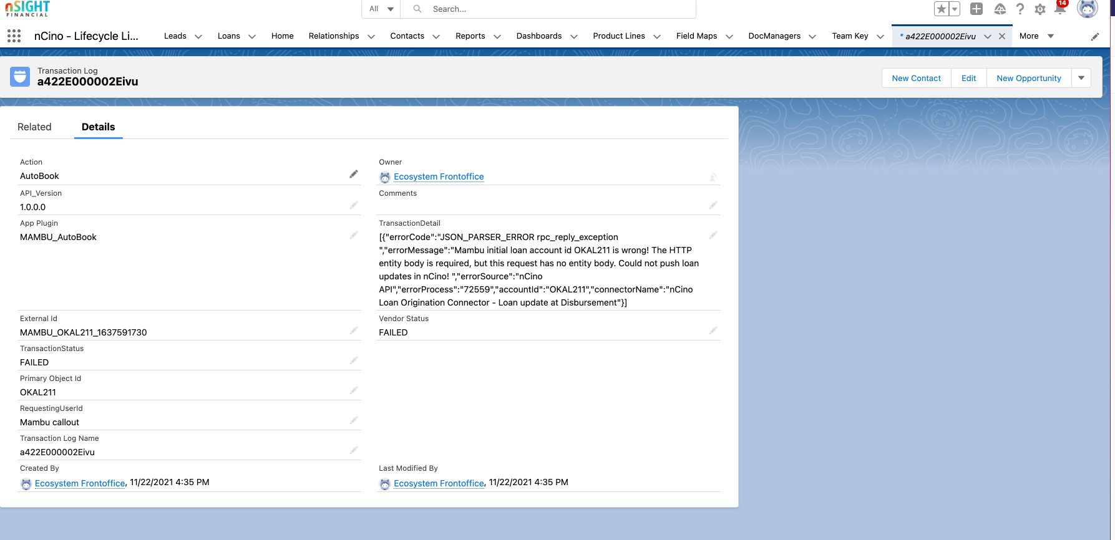Open Created By Ecosystem Frontoffice link
This screenshot has height=540, width=1115.
tap(80, 483)
